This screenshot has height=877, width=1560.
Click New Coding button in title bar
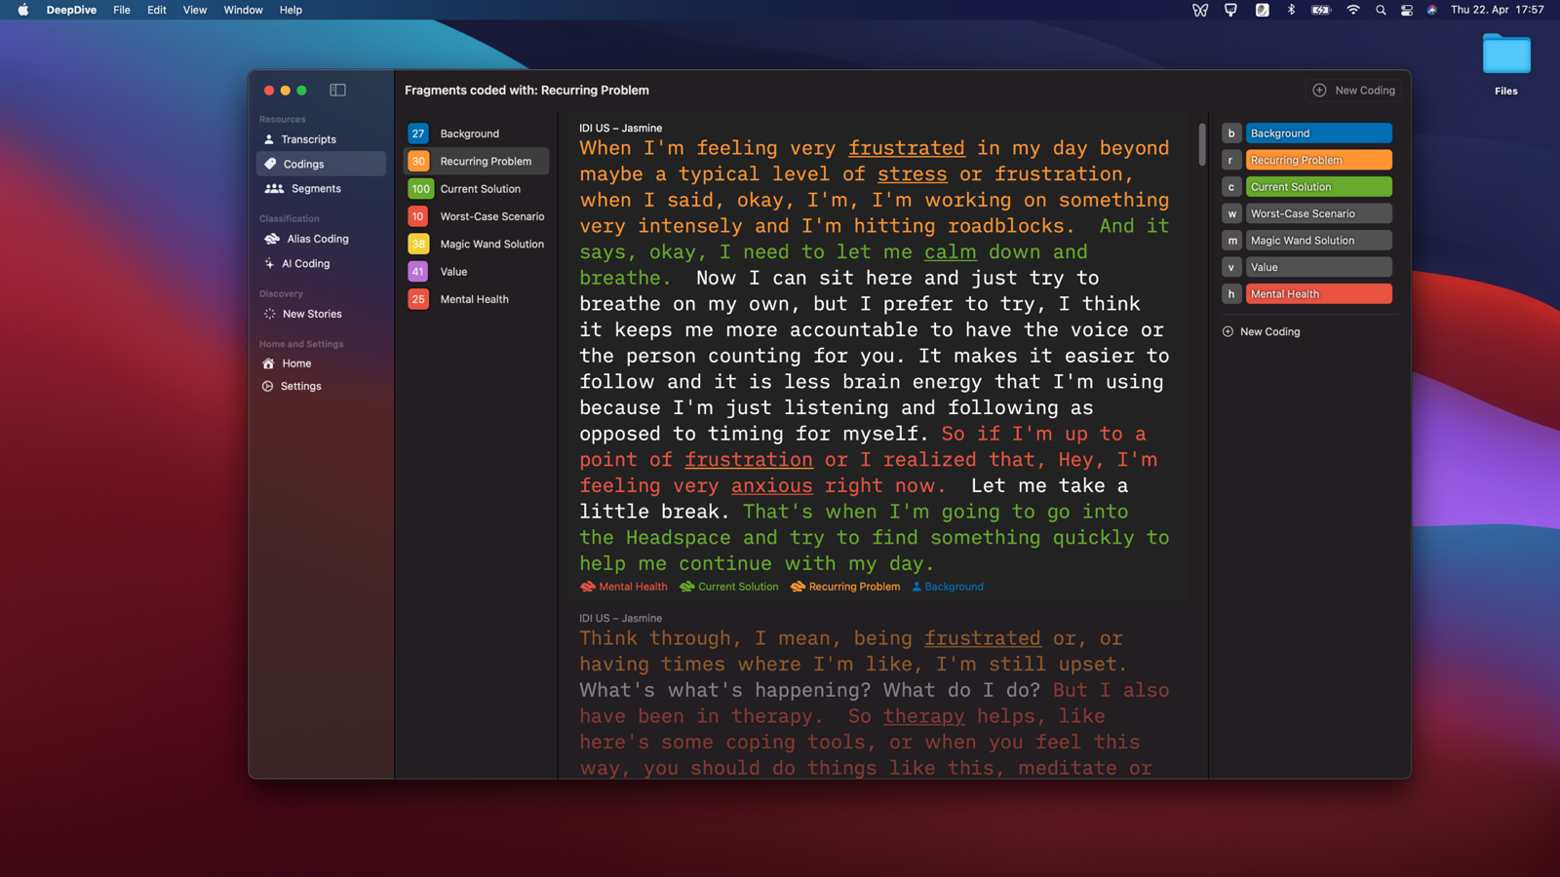point(1354,90)
